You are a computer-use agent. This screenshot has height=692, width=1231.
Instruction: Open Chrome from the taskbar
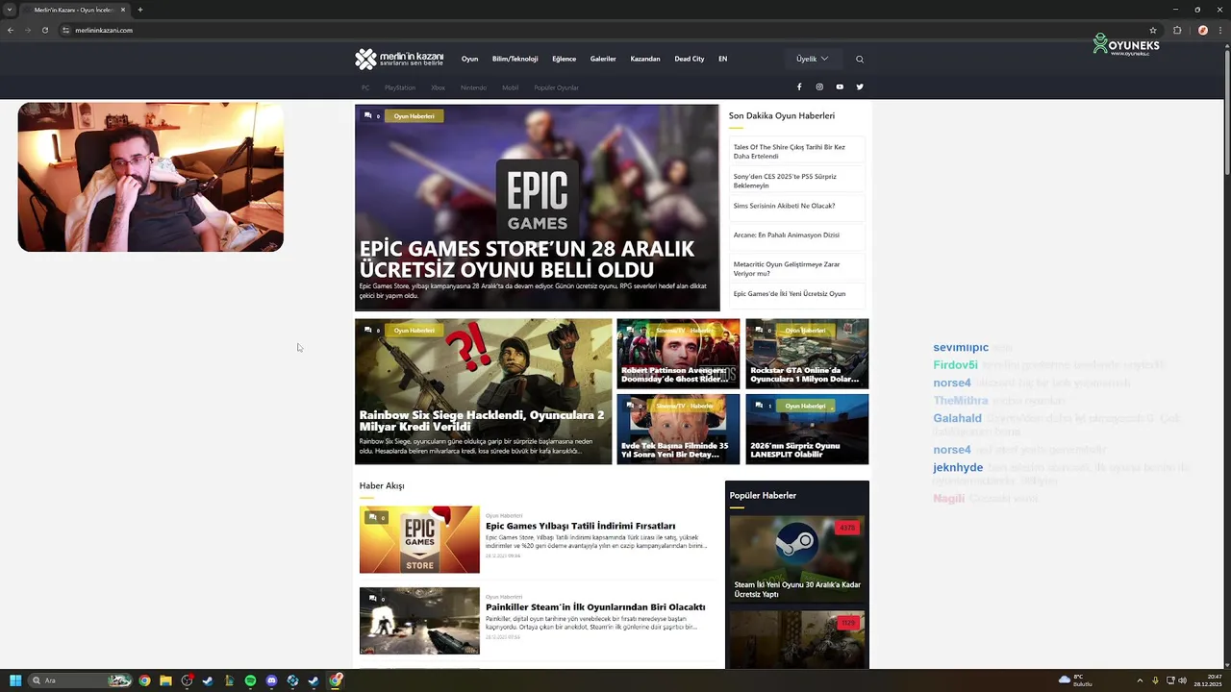coord(144,680)
